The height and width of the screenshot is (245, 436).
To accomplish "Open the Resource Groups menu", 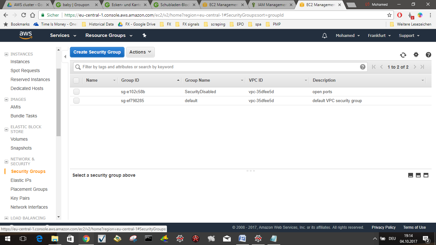I will coord(109,35).
